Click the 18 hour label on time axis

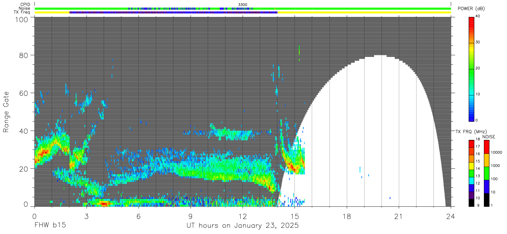347,216
